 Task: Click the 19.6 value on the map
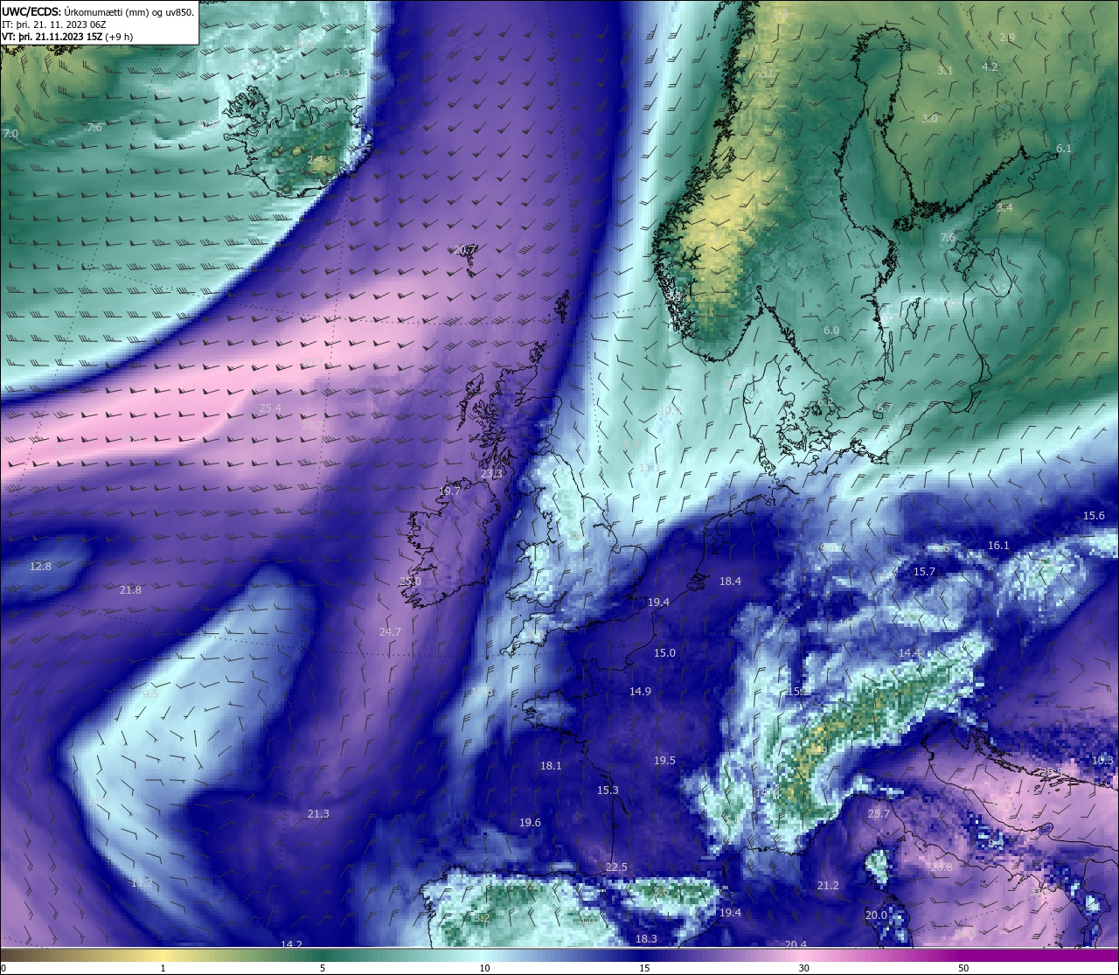tap(530, 823)
